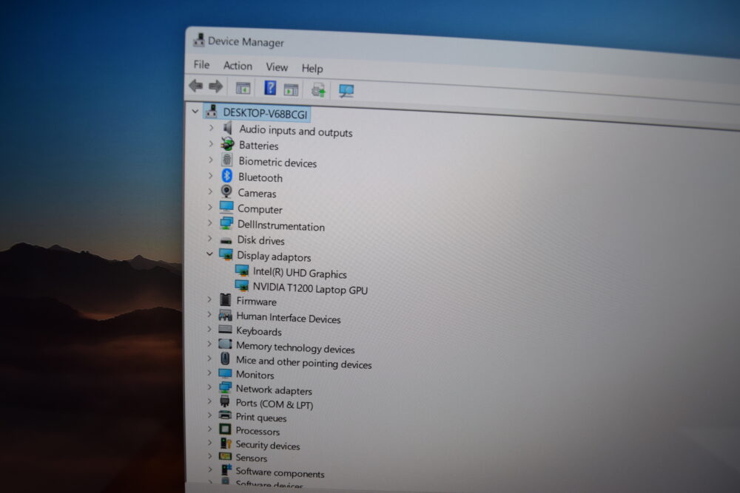This screenshot has width=740, height=493.
Task: Click the Disk drives icon
Action: point(226,240)
